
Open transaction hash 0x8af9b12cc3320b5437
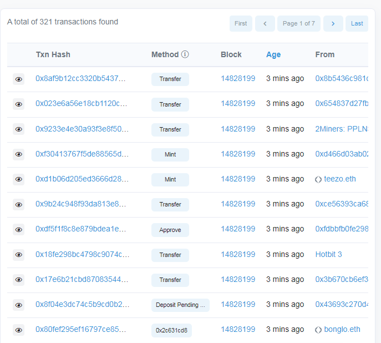pyautogui.click(x=80, y=78)
